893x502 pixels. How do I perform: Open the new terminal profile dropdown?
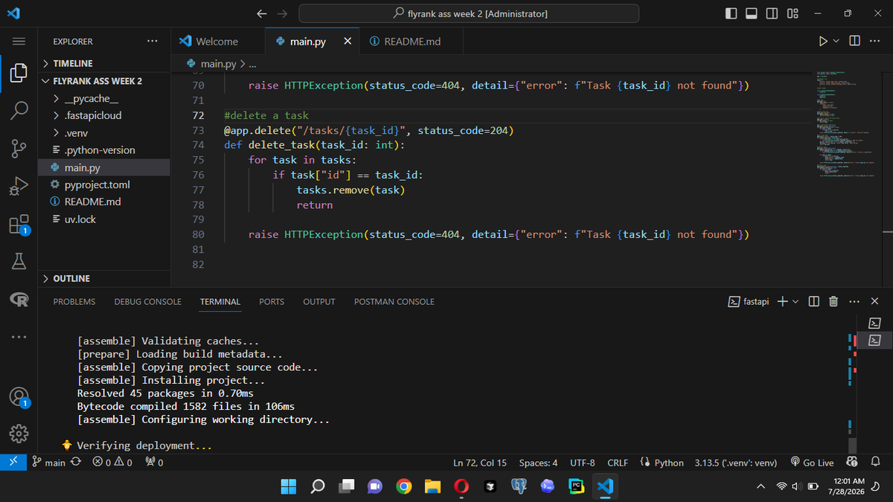click(795, 301)
